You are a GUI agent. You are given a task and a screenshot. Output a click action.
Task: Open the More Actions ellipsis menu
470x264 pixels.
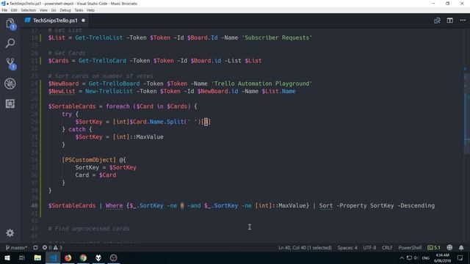click(463, 21)
